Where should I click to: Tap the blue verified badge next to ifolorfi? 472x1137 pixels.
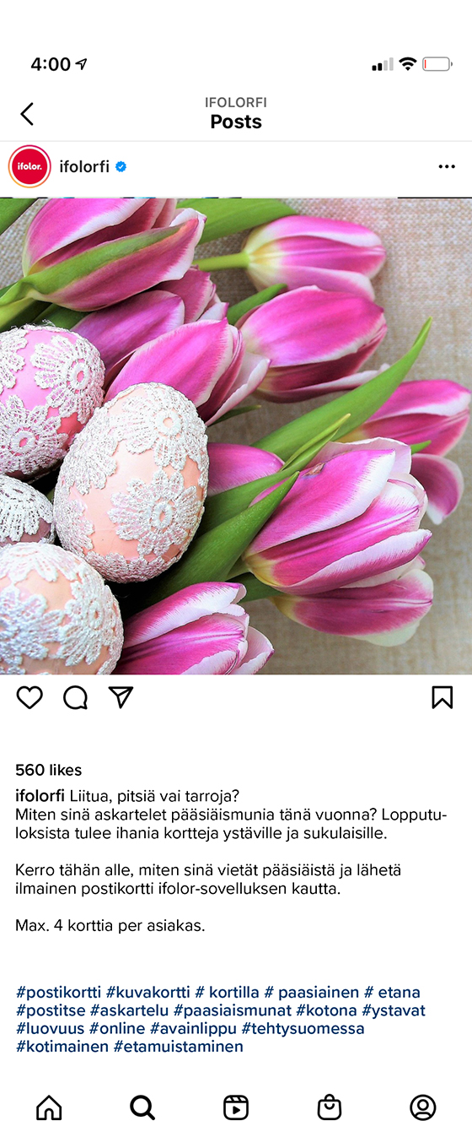[121, 167]
